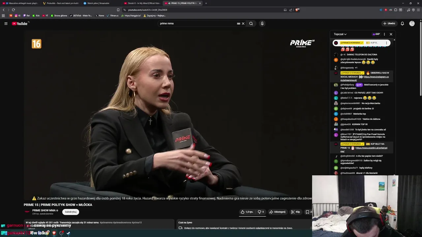Viewport: 422px width, 237px height.
Task: Open pinned message three-dot menu
Action: [x=386, y=43]
